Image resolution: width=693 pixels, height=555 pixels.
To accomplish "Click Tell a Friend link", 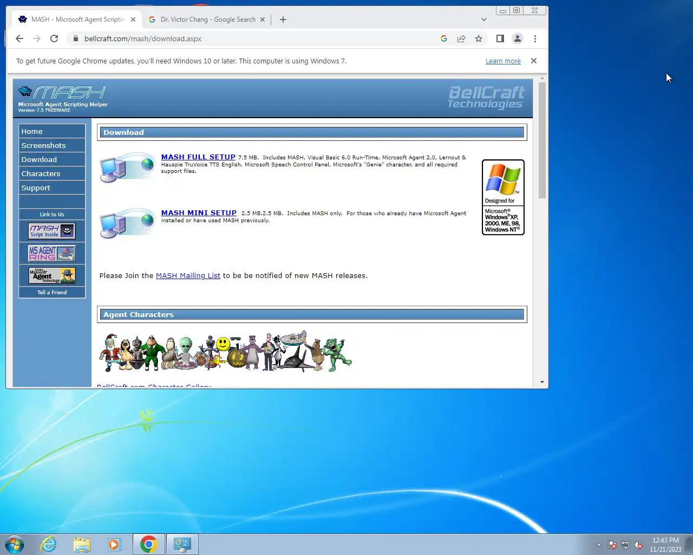I will (52, 293).
